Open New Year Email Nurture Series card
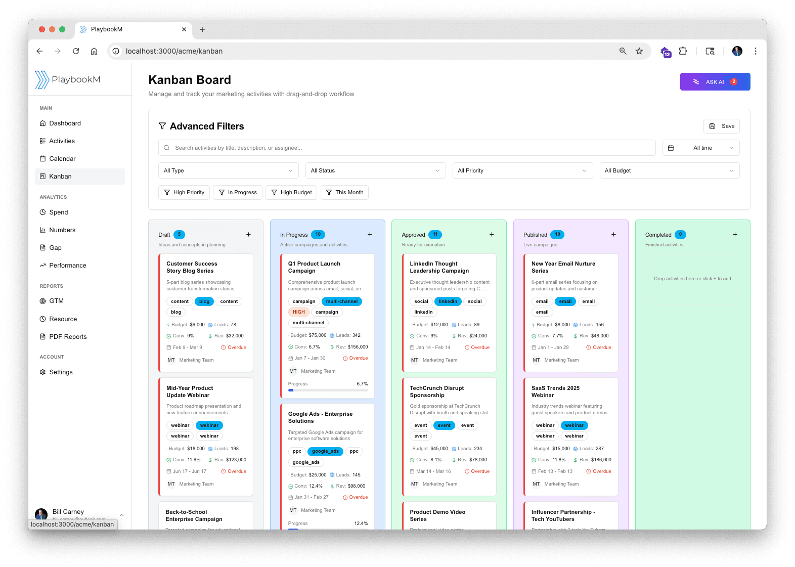The width and height of the screenshot is (795, 567). [x=571, y=313]
